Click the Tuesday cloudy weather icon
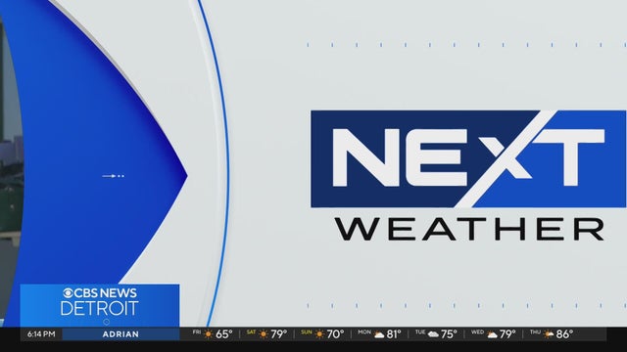Image resolution: width=627 pixels, height=352 pixels. click(433, 334)
